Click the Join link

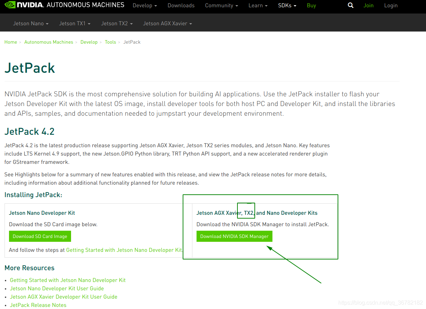(368, 6)
